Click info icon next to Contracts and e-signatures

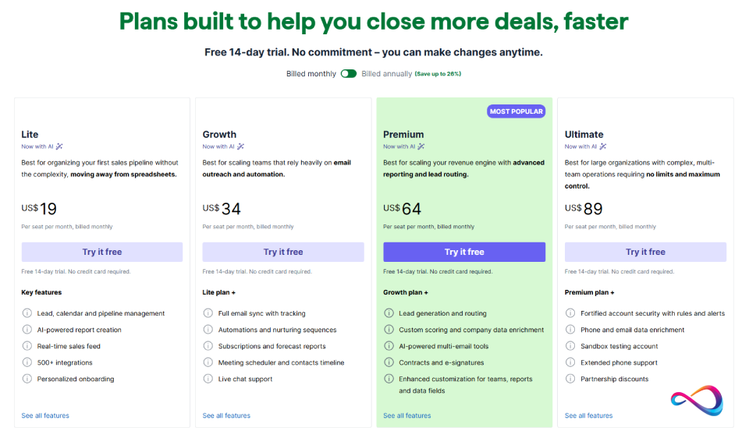click(x=389, y=362)
